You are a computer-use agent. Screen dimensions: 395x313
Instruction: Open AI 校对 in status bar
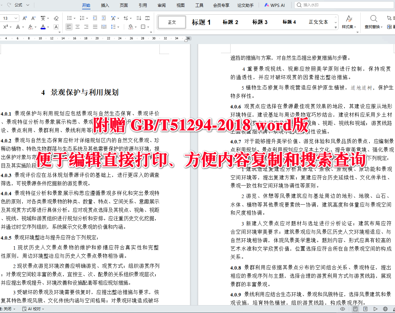coord(33,309)
